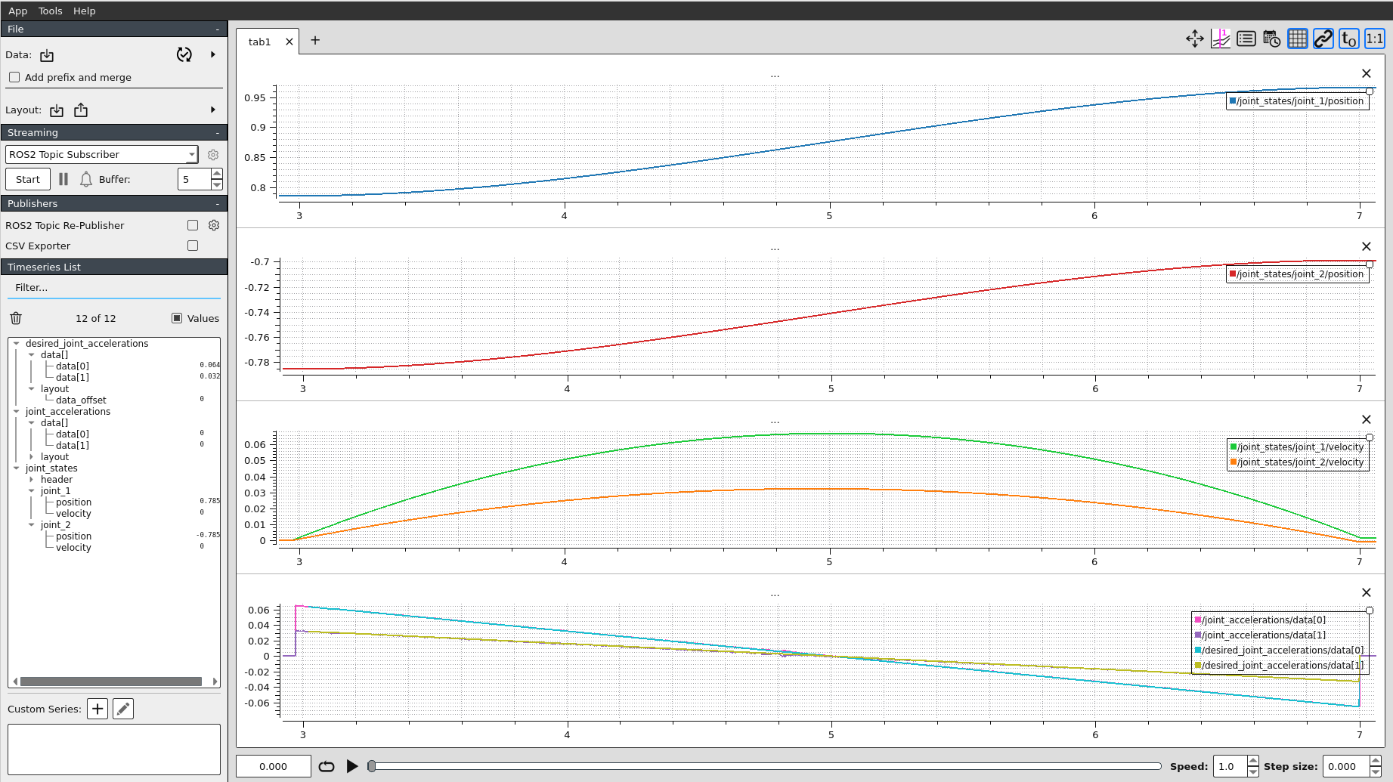Toggle streaming notification bell icon

(x=86, y=179)
